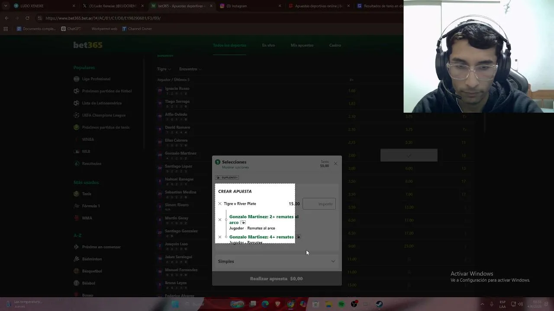Image resolution: width=554 pixels, height=311 pixels.
Task: Remove the Tigre v River Plate selection
Action: [220, 204]
